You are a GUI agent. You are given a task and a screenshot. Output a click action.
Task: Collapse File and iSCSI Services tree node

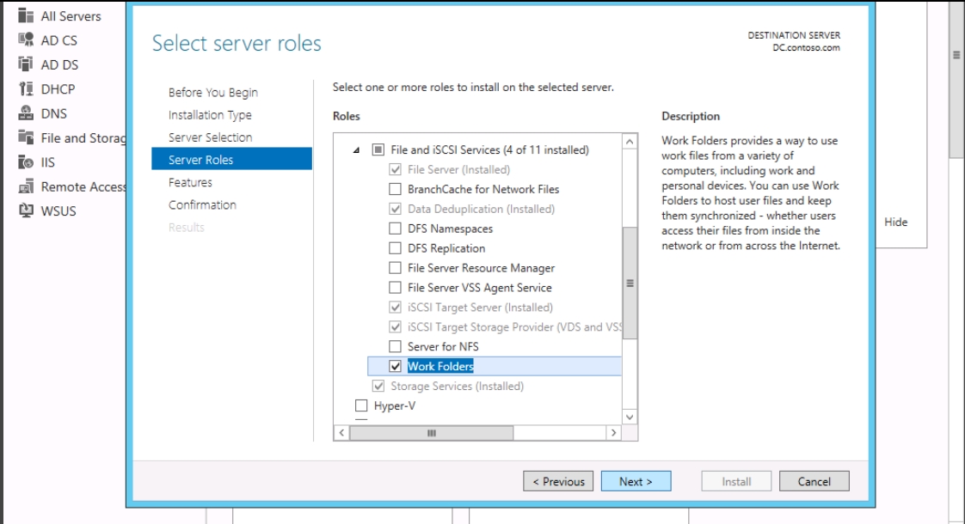356,150
